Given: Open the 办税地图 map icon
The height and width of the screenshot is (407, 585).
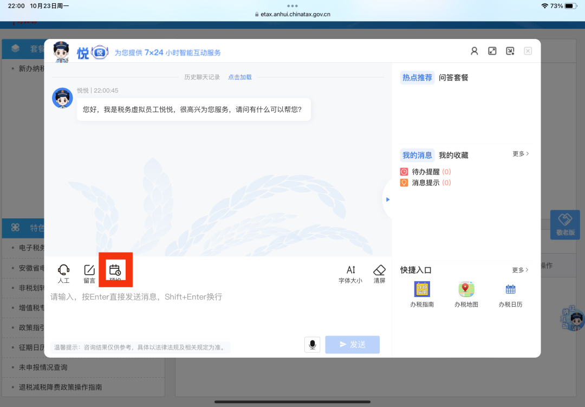Looking at the screenshot, I should [x=466, y=289].
